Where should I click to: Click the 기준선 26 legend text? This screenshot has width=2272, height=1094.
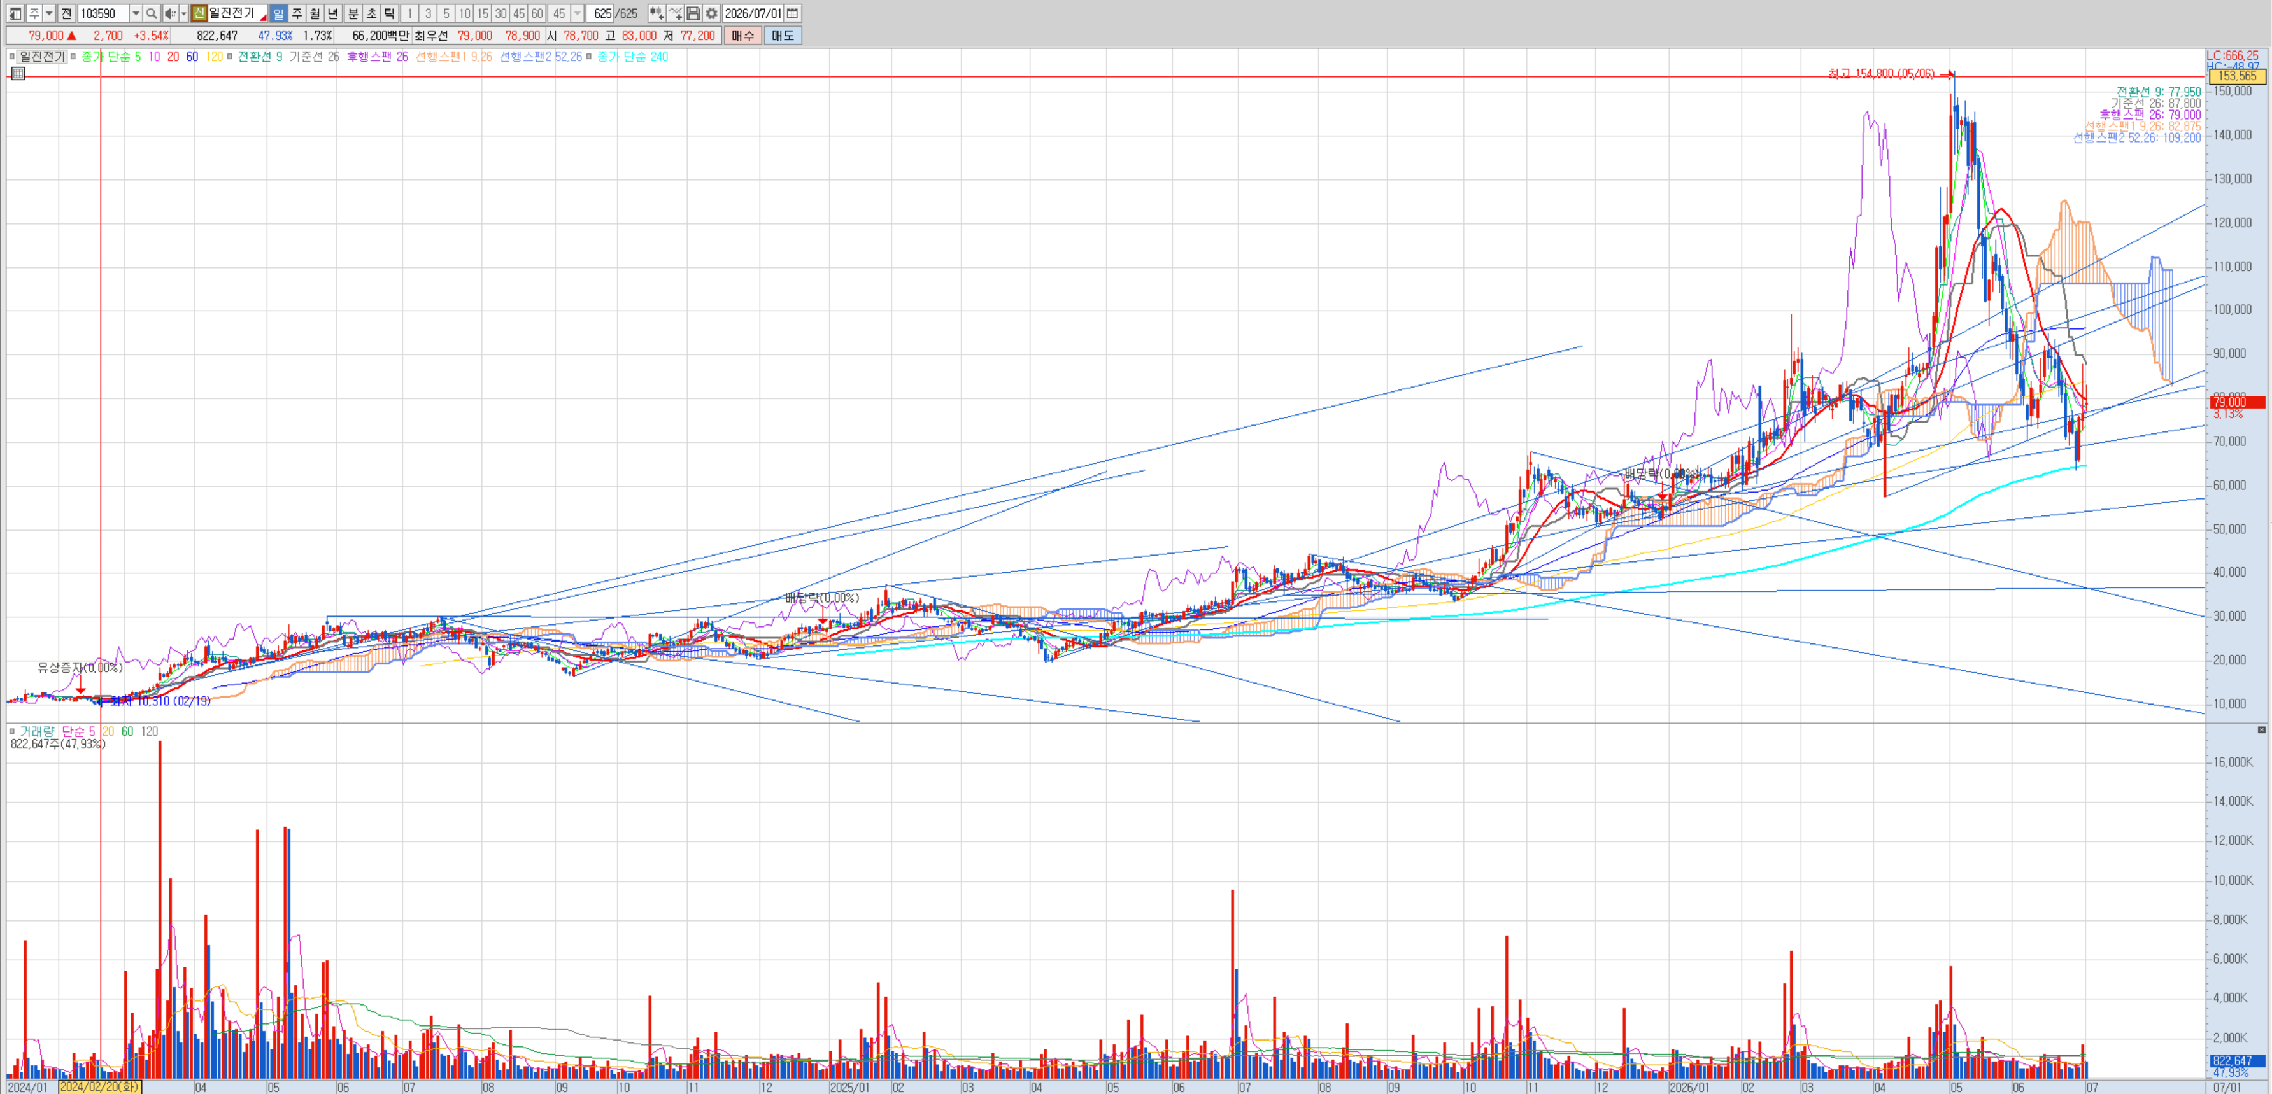(x=314, y=57)
